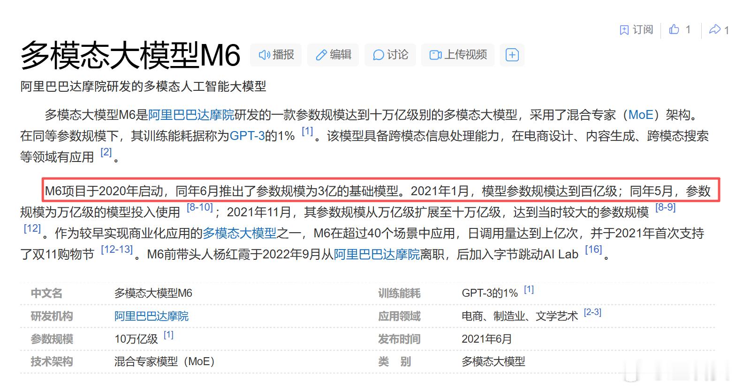Click reference [2-3] in 应用领域 row

coord(592,312)
